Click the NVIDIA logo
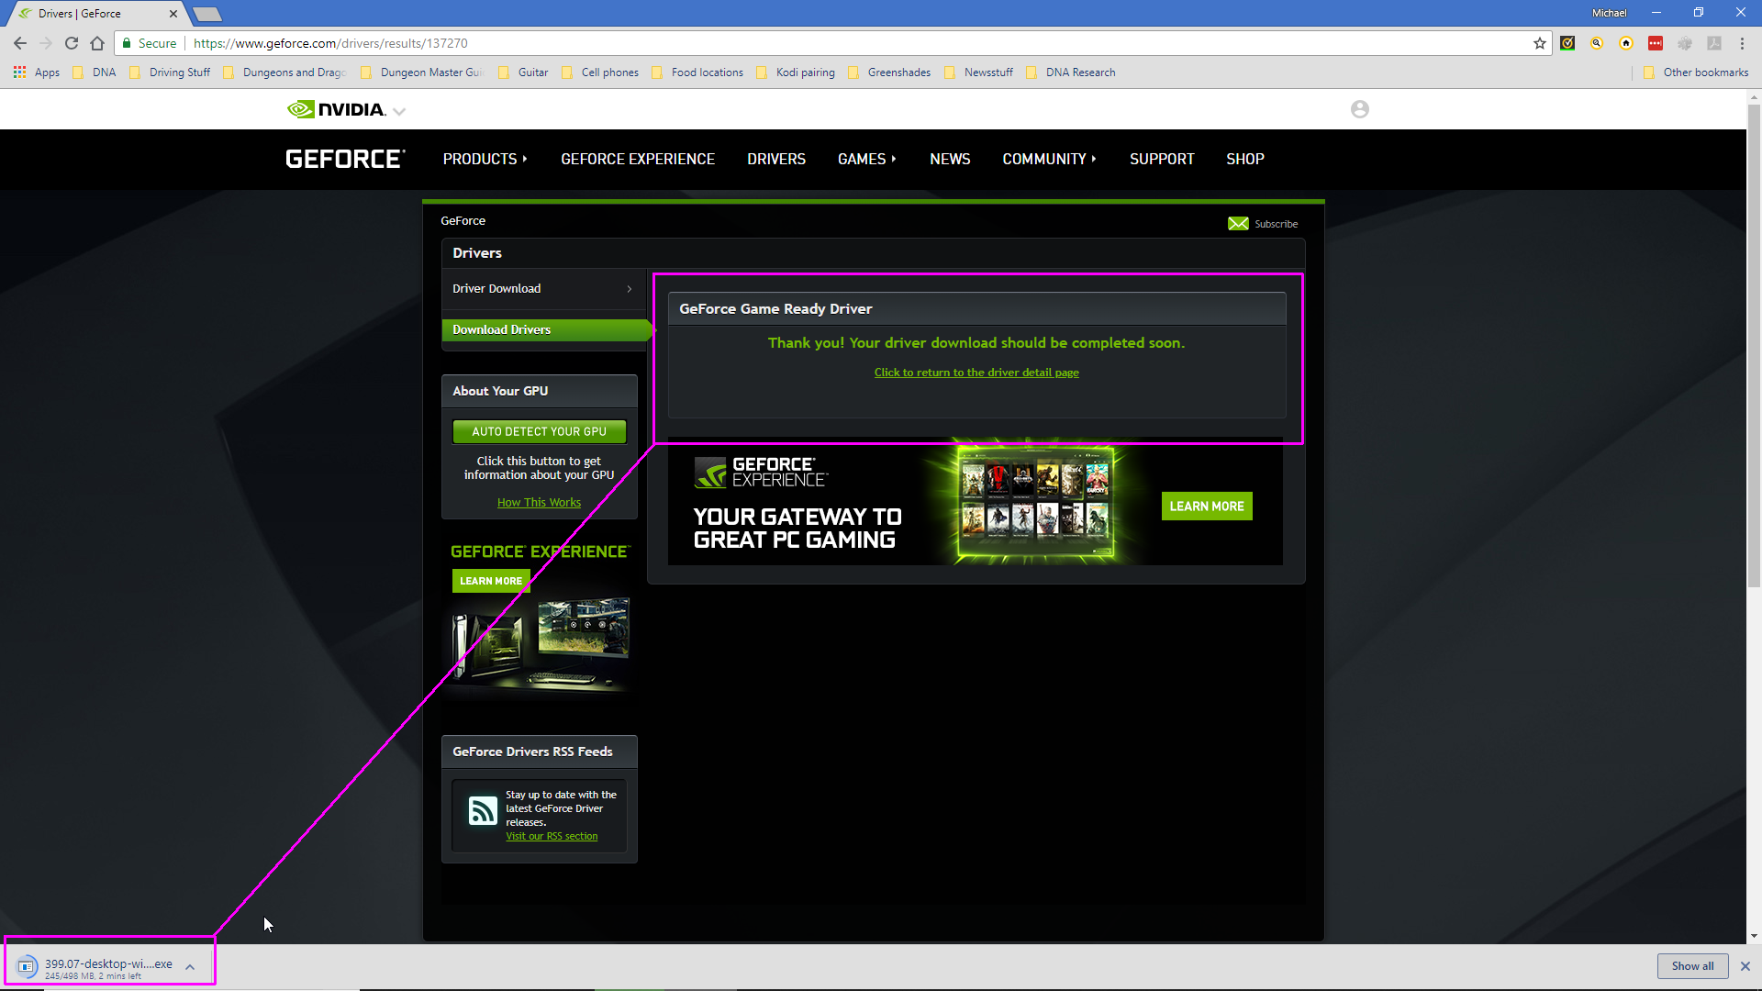 click(336, 109)
